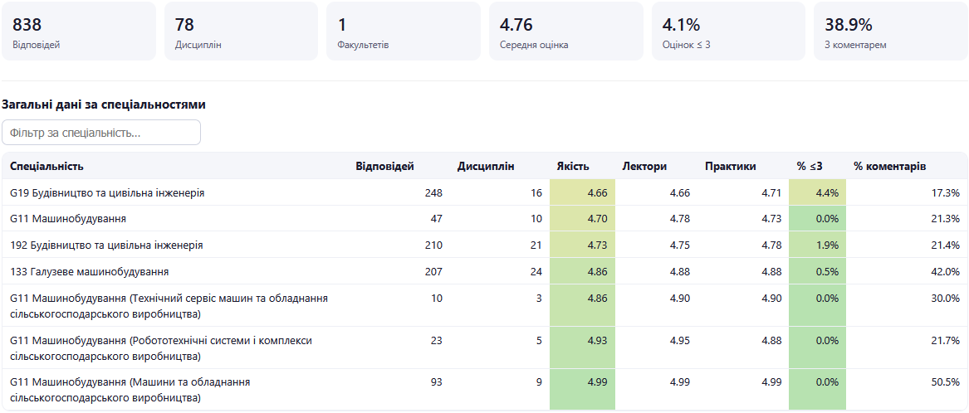Sort by the Спеціальність column header
Screen dimensions: 969x413
[47, 166]
